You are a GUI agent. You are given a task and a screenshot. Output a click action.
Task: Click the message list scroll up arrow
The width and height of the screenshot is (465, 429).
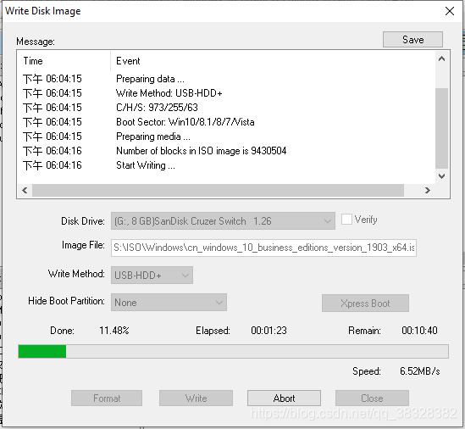click(x=441, y=58)
